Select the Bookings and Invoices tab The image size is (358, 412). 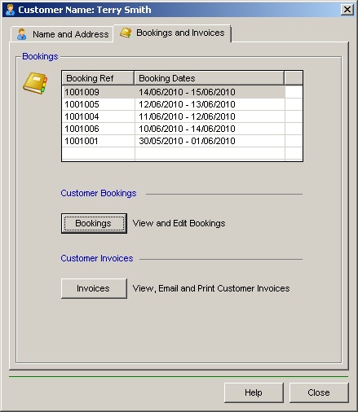172,33
